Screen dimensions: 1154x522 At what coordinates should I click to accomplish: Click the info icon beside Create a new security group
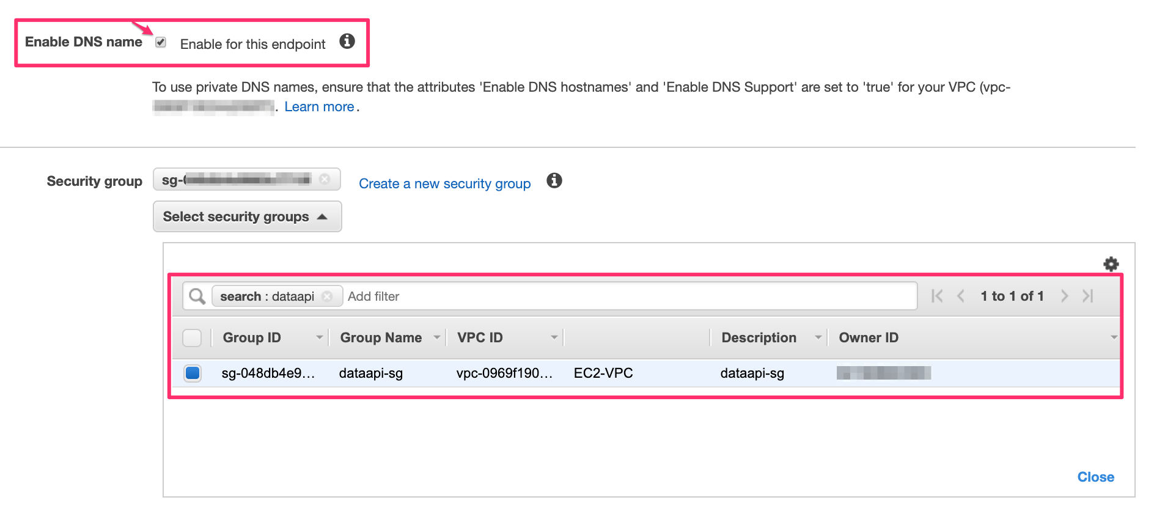pyautogui.click(x=554, y=181)
